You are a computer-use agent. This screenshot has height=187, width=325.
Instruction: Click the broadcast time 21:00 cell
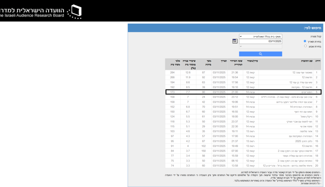(235, 92)
